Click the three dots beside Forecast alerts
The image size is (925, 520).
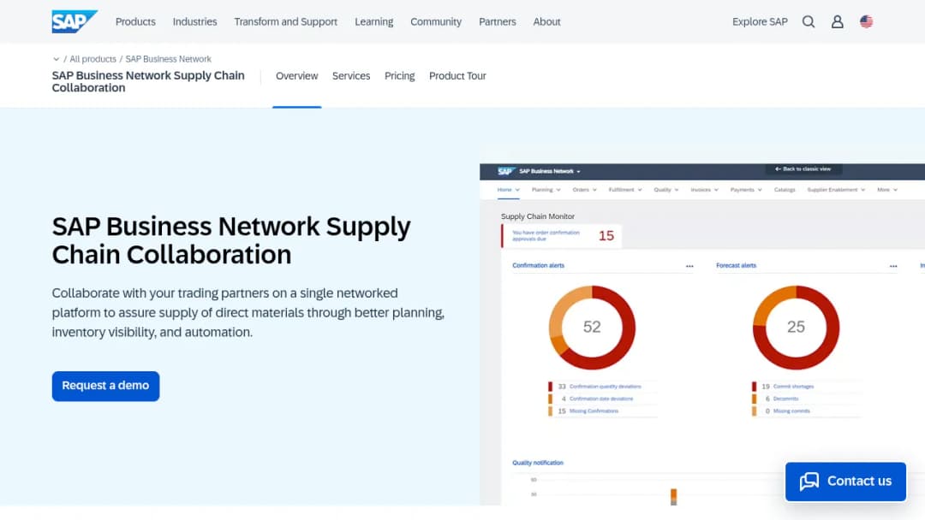(x=893, y=266)
